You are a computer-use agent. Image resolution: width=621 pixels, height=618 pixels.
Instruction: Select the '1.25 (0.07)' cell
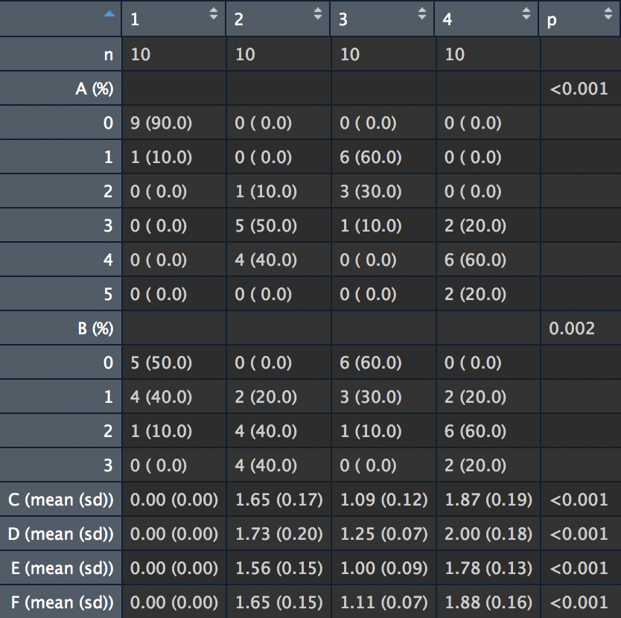click(x=383, y=534)
